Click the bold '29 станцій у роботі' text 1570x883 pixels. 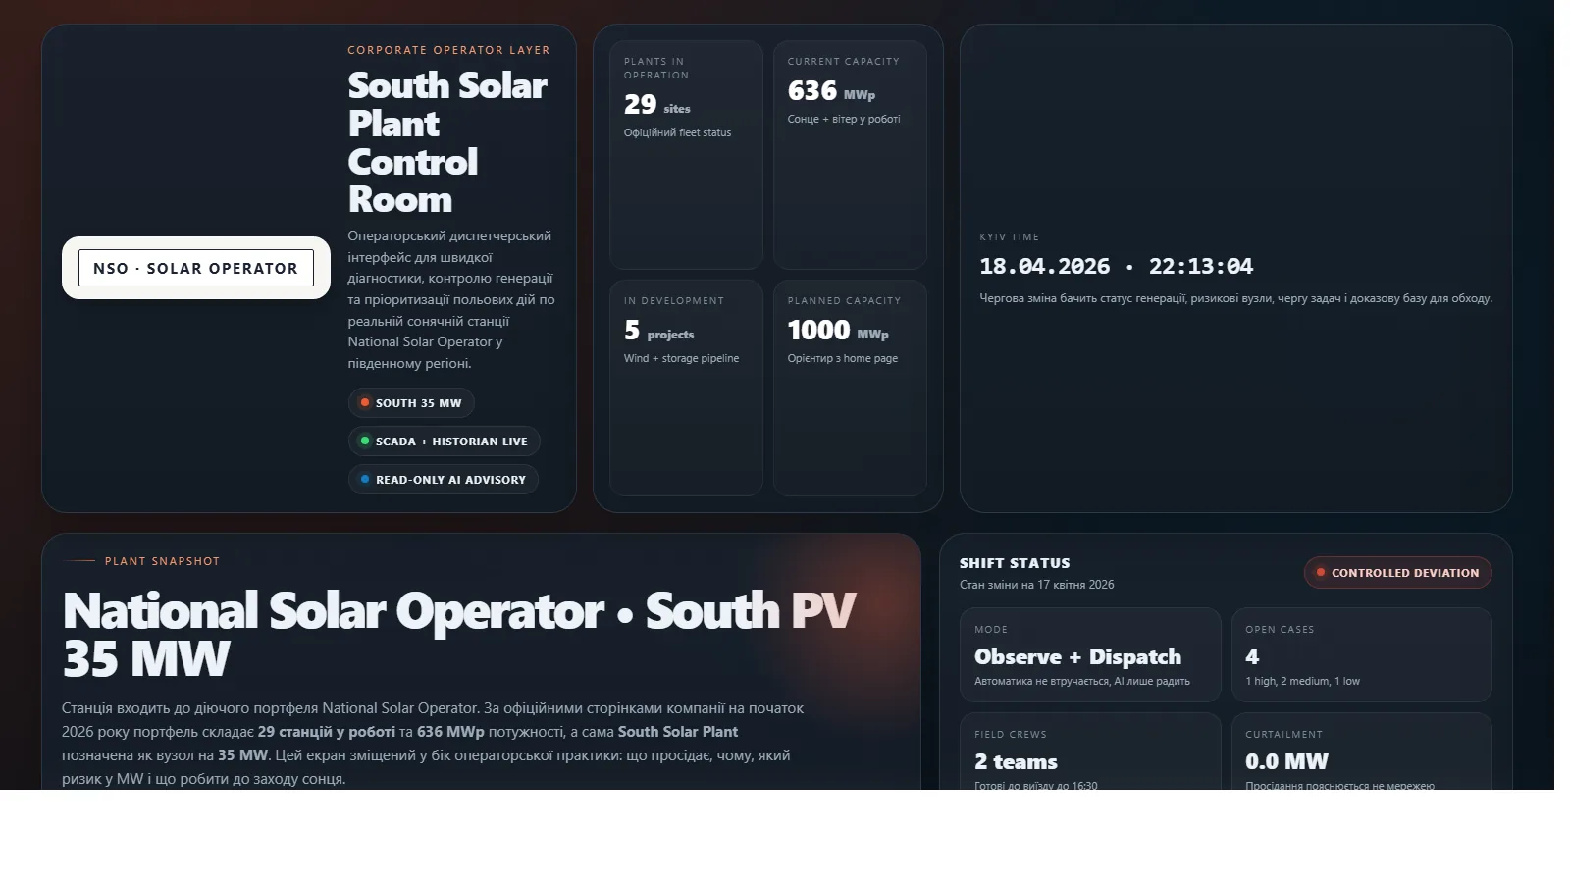(x=327, y=732)
